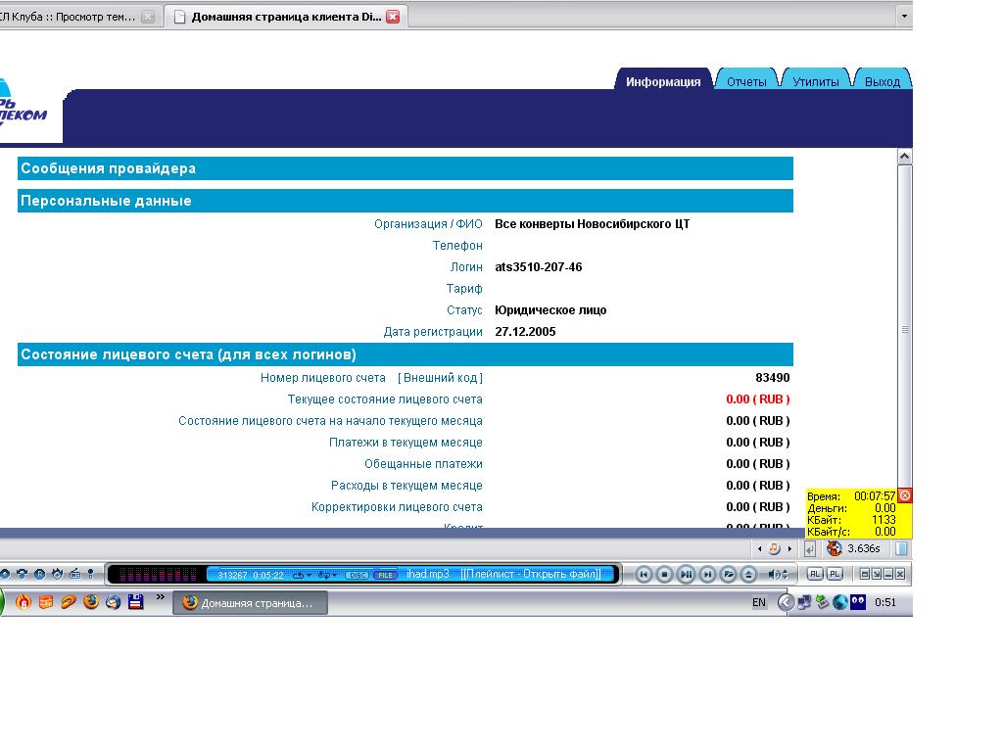The height and width of the screenshot is (752, 1003).
Task: Skip to the next track
Action: pos(707,575)
